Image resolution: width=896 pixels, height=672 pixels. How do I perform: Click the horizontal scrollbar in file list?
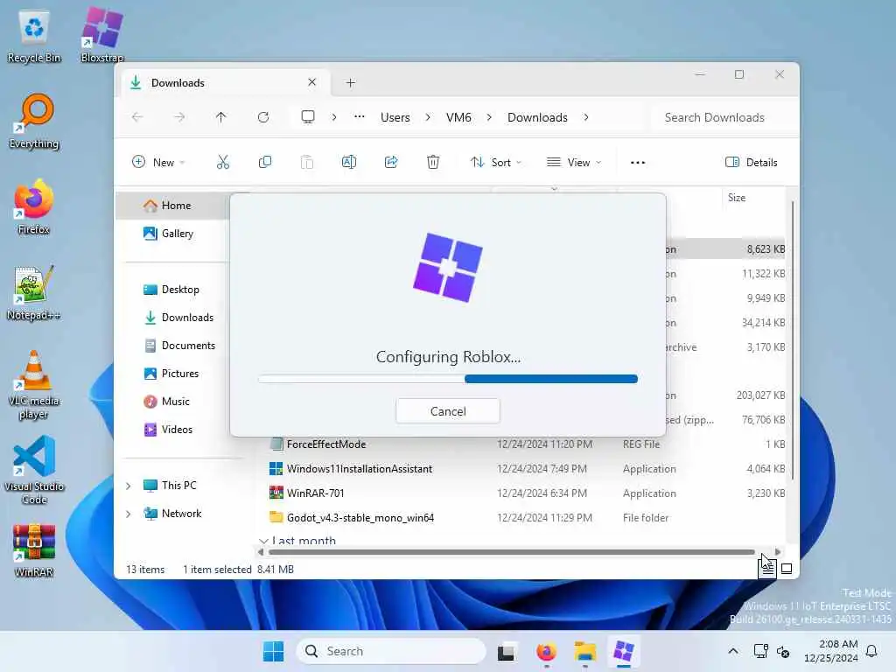[511, 552]
